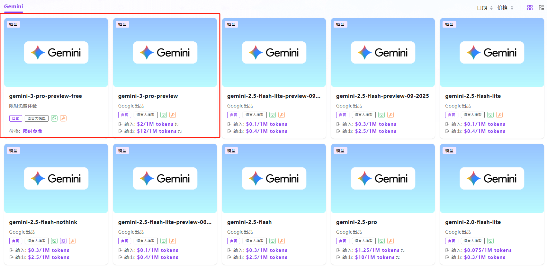The width and height of the screenshot is (547, 266).
Task: Click image icon on gemini-2.5-flash card
Action: click(x=273, y=241)
